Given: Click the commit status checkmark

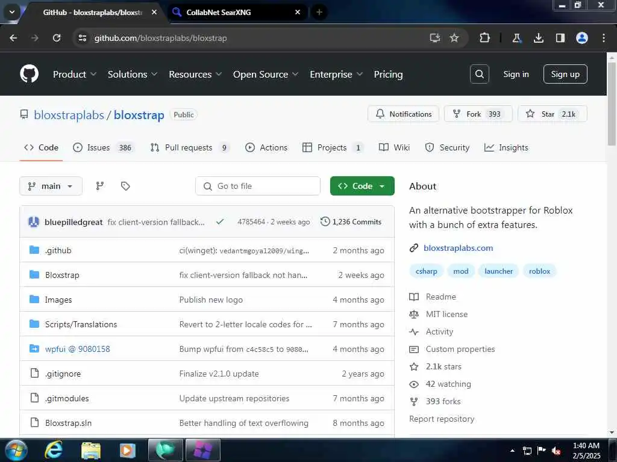Looking at the screenshot, I should pyautogui.click(x=220, y=221).
